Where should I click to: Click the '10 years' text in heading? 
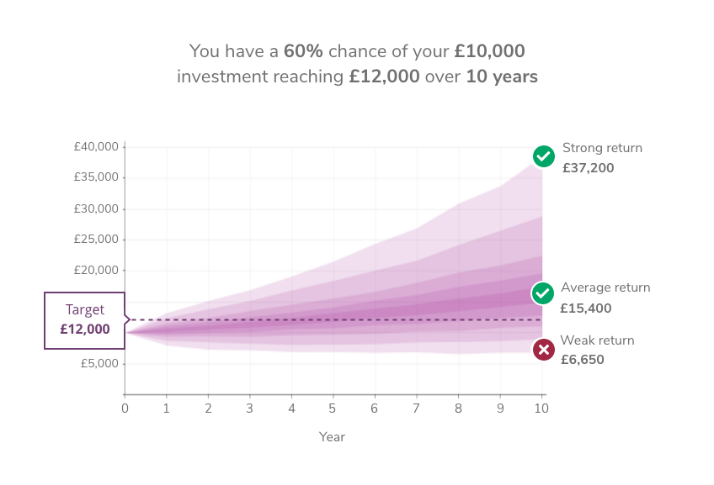[x=502, y=76]
